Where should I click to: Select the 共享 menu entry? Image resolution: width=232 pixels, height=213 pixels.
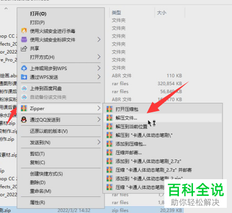(61, 48)
